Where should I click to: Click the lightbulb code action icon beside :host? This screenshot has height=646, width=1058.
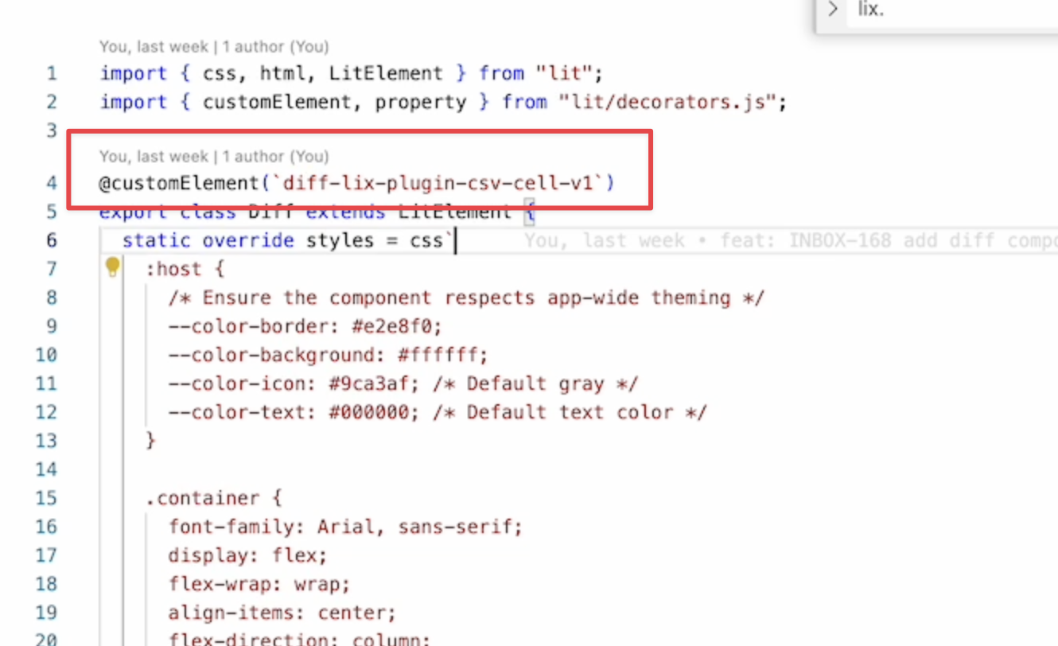[x=112, y=267]
